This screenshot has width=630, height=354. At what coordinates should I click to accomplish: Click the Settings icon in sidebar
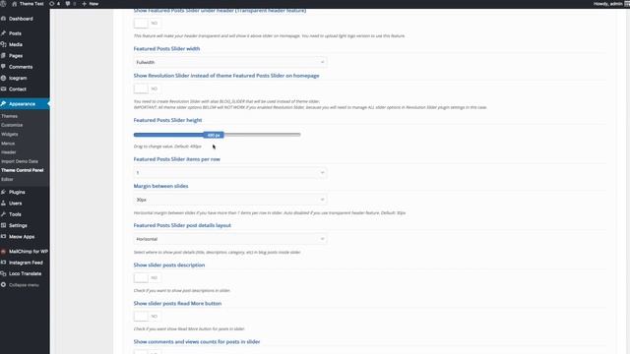[x=4, y=225]
